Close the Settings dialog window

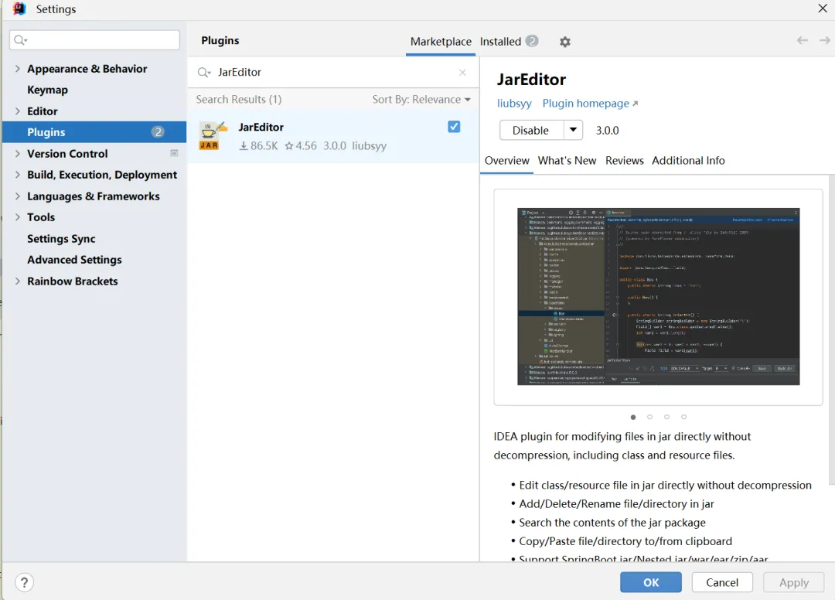coord(822,8)
